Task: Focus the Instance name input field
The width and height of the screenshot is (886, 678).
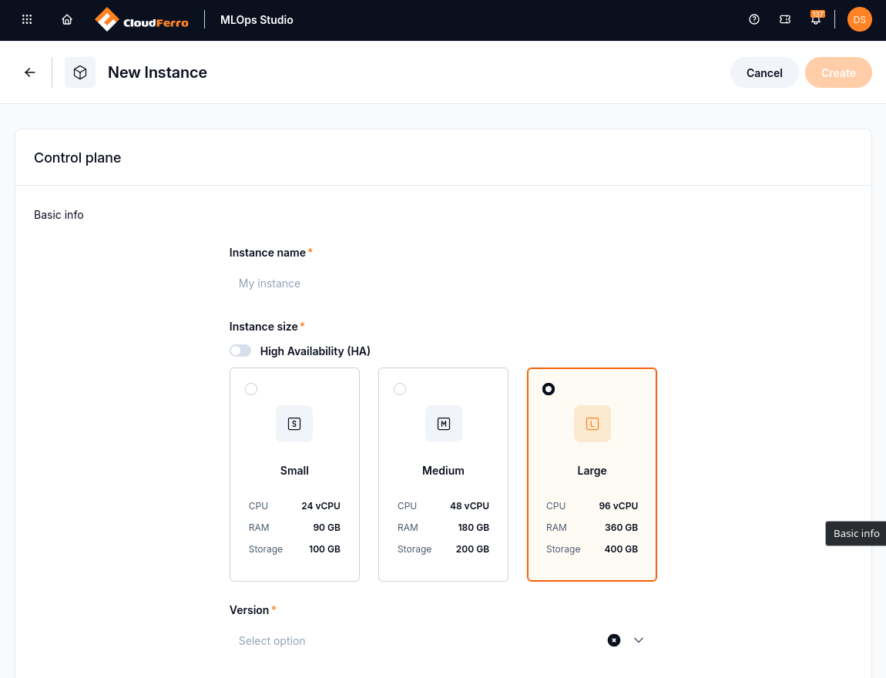Action: (x=443, y=283)
